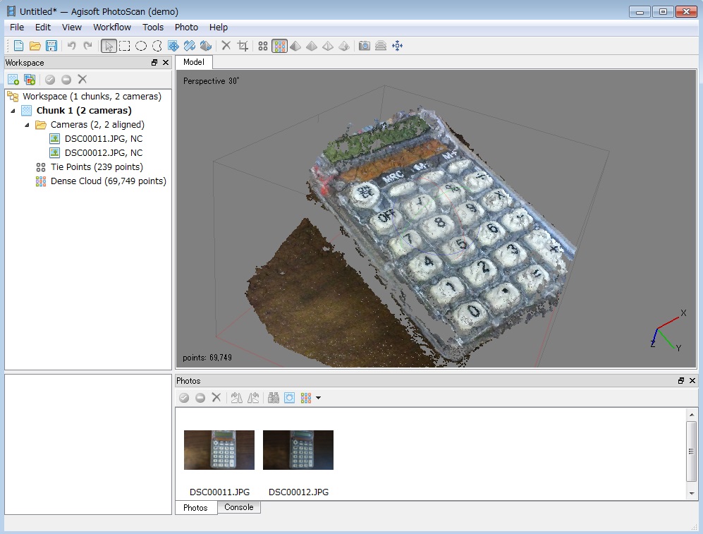Toggle the Dense Cloud view mode
Image resolution: width=703 pixels, height=534 pixels.
coord(279,46)
